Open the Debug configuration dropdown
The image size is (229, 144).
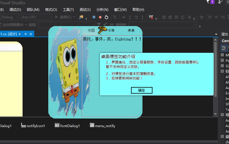point(10,17)
